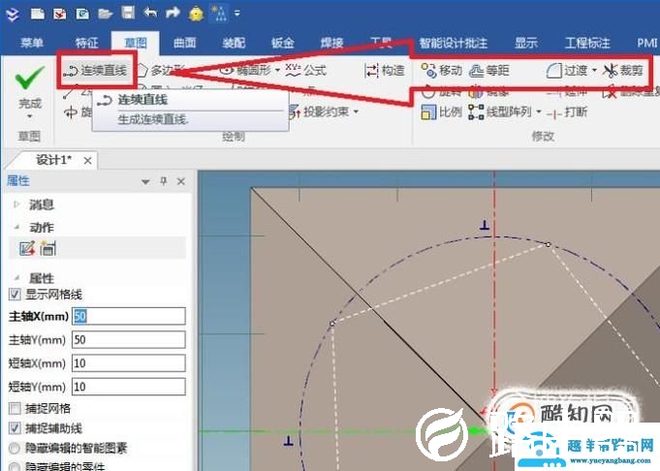Switch to the 显示 ribbon tab

[x=526, y=43]
